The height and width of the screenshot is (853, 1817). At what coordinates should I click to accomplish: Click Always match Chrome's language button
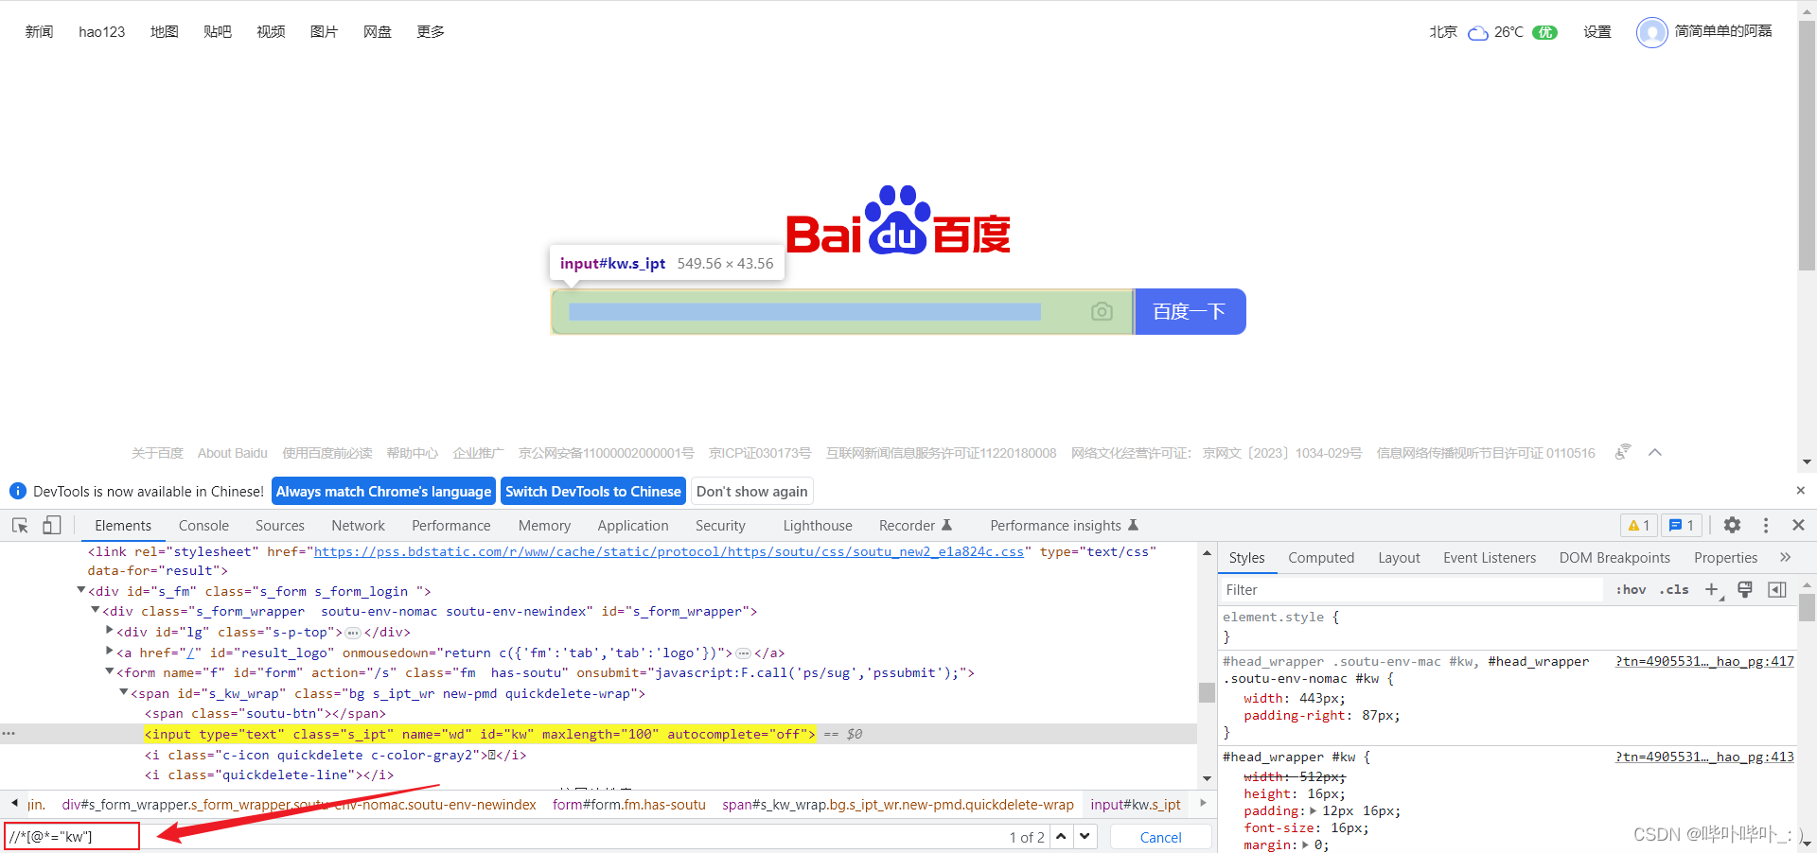click(x=383, y=491)
